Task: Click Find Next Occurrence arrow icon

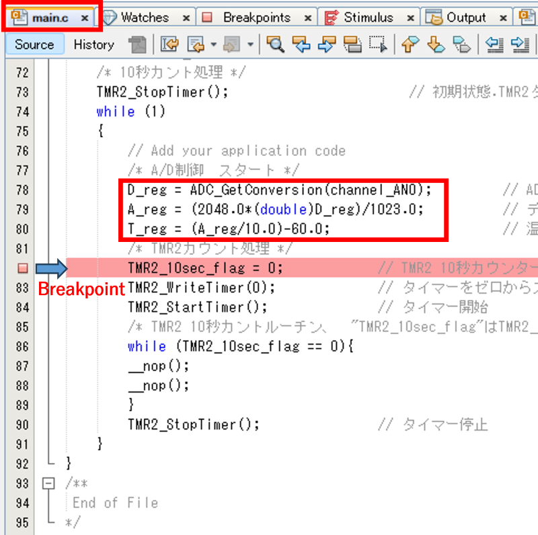Action: pyautogui.click(x=326, y=45)
